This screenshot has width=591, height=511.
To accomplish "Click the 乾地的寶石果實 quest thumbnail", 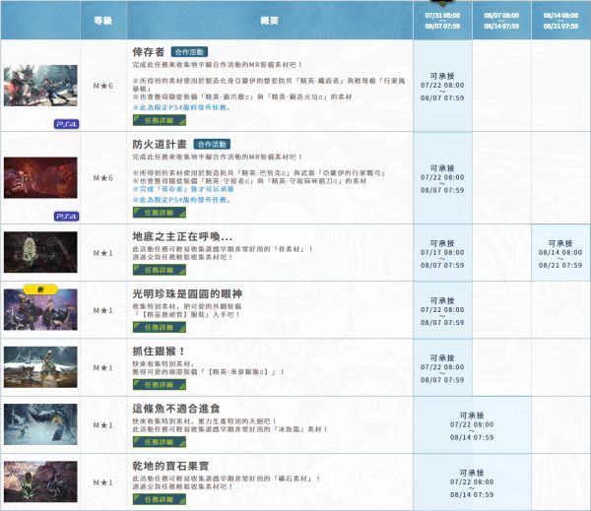I will coord(40,481).
